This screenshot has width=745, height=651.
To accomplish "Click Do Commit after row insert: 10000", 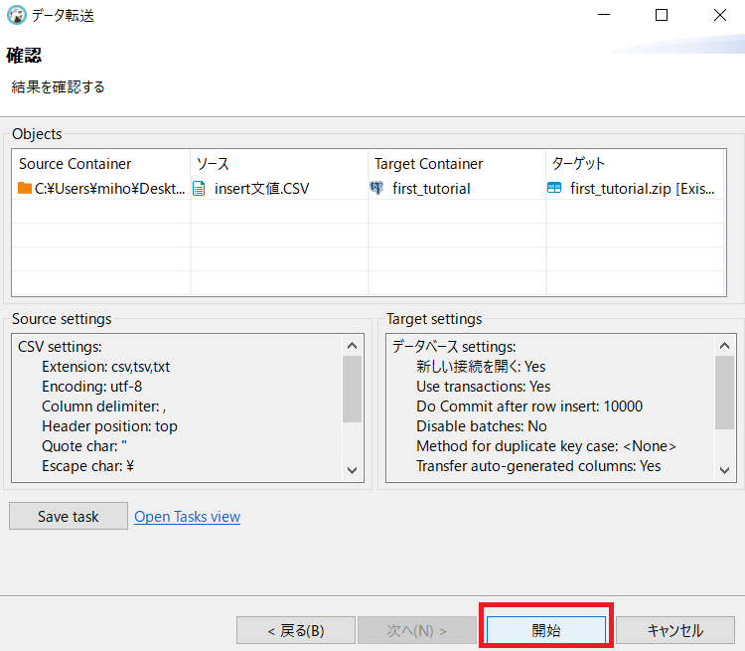I will 529,407.
